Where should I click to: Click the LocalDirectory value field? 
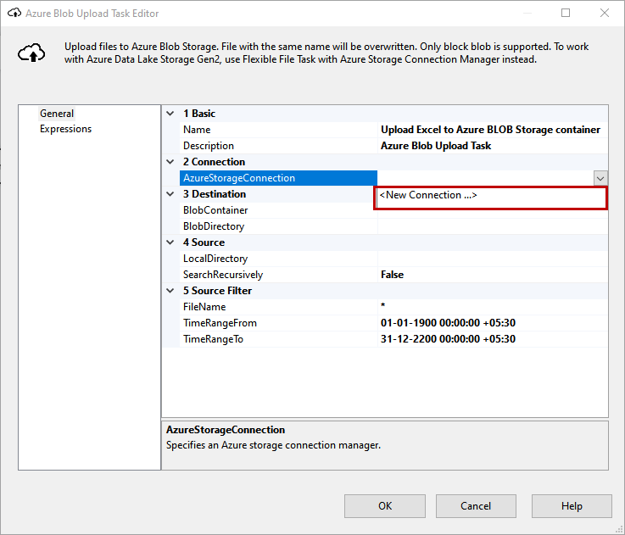[x=492, y=259]
